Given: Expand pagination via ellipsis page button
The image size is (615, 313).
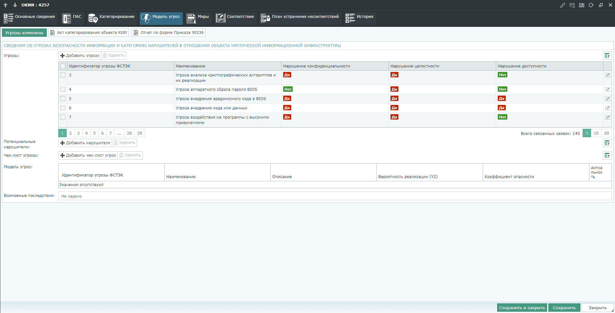Looking at the screenshot, I should [x=119, y=133].
